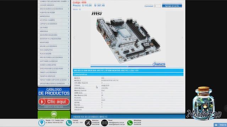Click the black envelope Email icon
Image resolution: width=227 pixels, height=127 pixels.
tap(104, 123)
